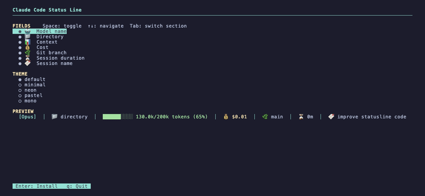This screenshot has height=196, width=425.
Task: Click the tag icon beside Session name
Action: coord(28,63)
